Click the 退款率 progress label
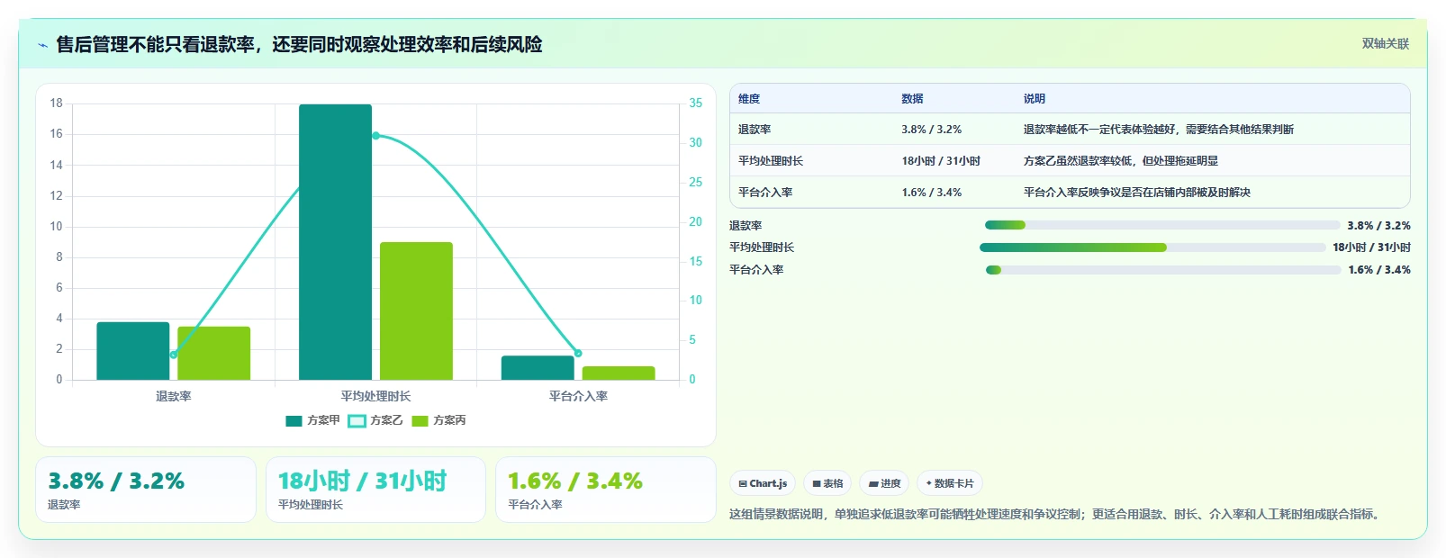 (746, 226)
